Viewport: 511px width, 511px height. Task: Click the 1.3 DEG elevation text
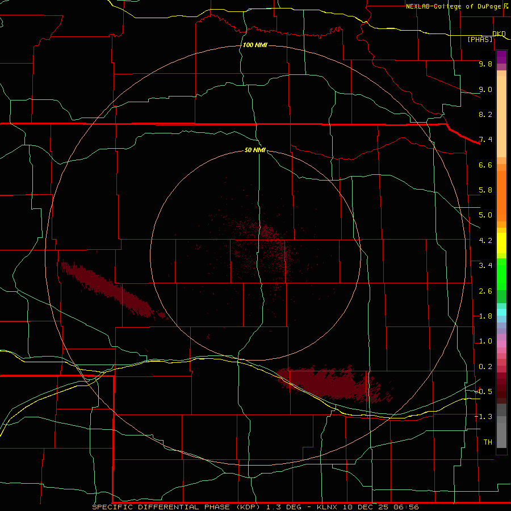285,507
